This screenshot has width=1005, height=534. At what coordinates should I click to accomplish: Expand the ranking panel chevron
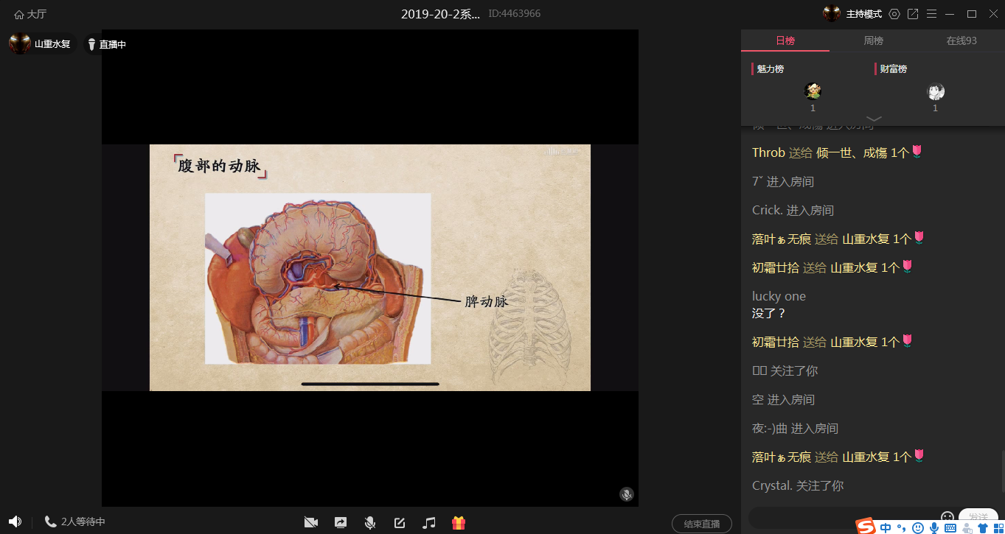click(x=873, y=119)
